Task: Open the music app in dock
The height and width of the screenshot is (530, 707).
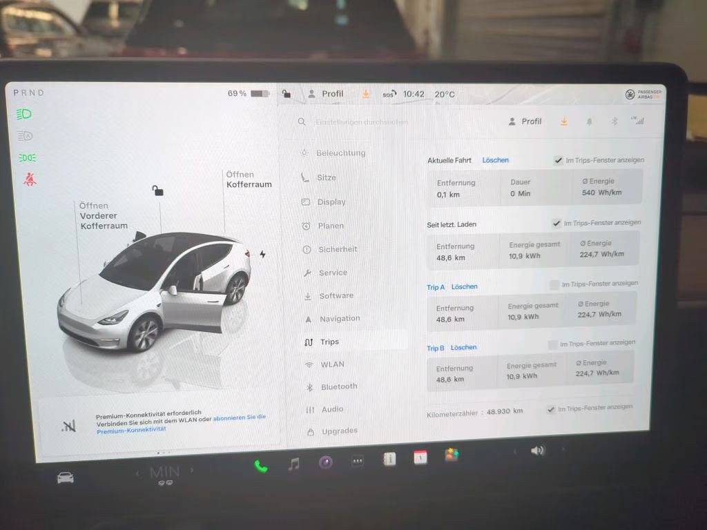Action: click(293, 464)
